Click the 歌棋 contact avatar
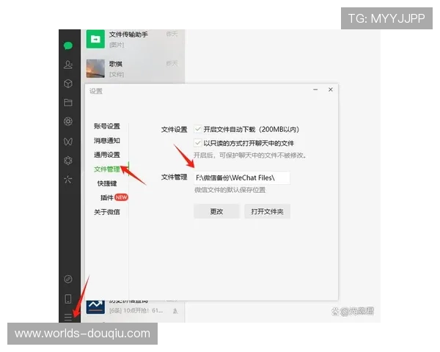 pos(95,68)
